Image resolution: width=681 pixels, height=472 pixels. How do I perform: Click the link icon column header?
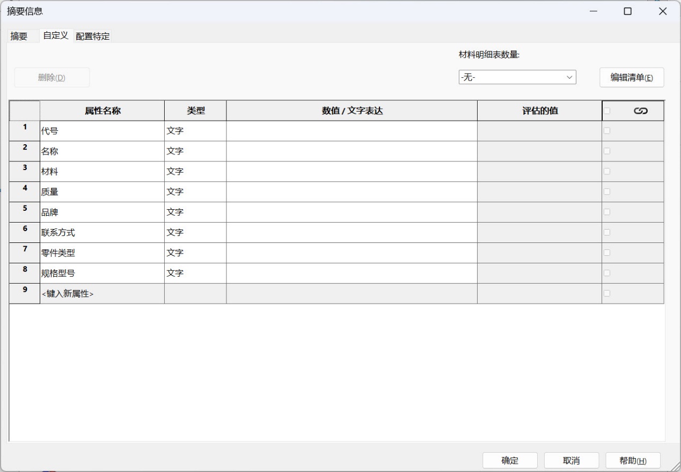(x=640, y=111)
